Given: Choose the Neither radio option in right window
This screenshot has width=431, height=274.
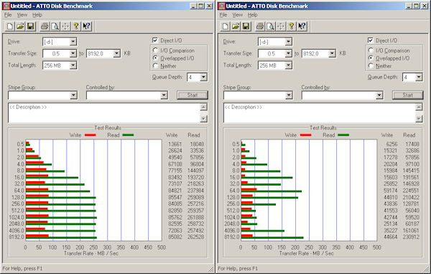Looking at the screenshot, I should (371, 65).
